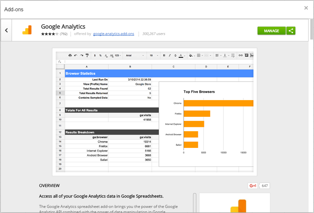Click the percent format icon in preview
The image size is (314, 213).
click(100, 55)
